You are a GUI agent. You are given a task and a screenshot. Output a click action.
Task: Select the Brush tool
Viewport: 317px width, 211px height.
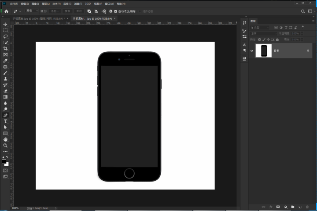point(5,73)
